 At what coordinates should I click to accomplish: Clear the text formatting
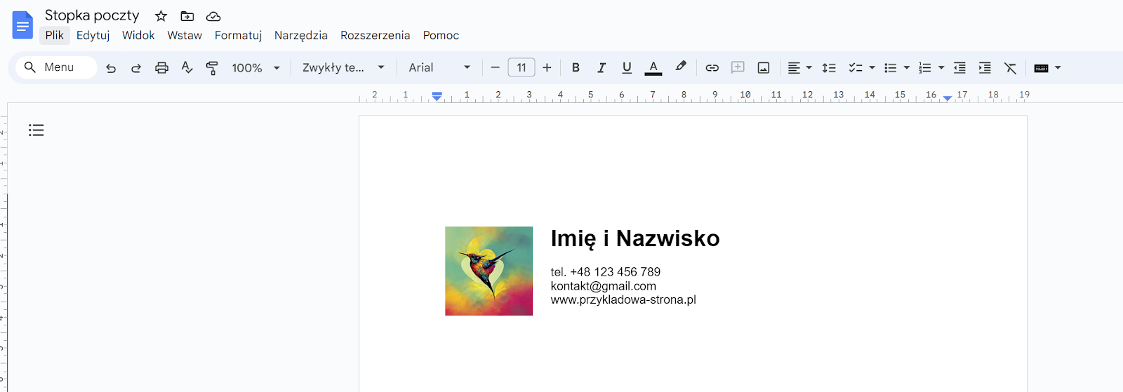tap(1010, 68)
